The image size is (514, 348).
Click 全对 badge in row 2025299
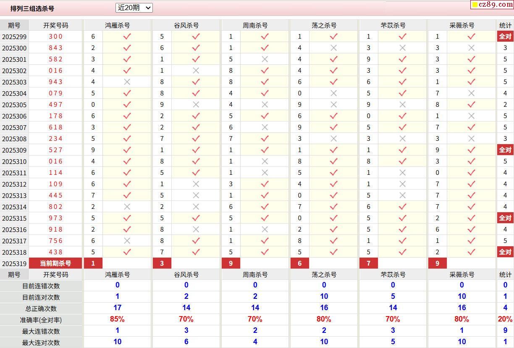point(505,37)
